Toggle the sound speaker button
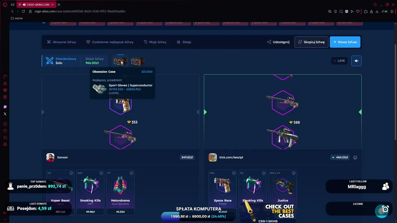 coord(356,61)
